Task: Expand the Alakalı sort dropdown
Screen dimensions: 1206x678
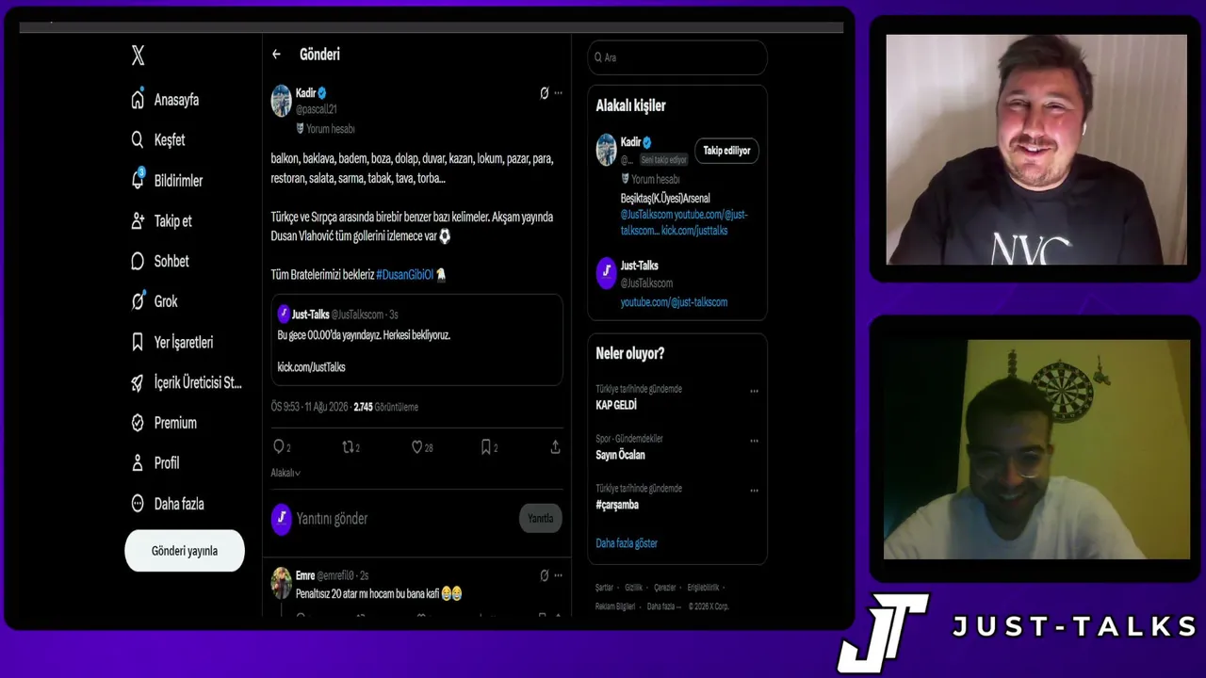Action: pos(285,473)
